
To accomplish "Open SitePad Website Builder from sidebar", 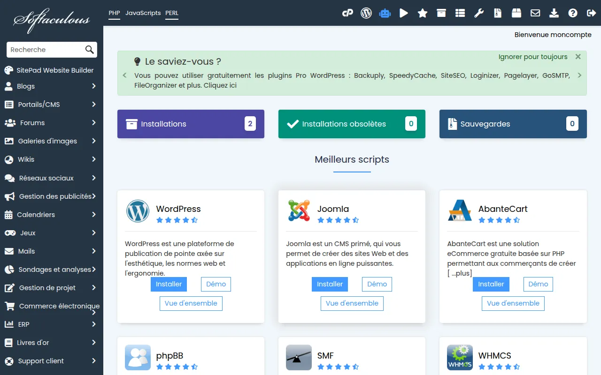I will point(49,70).
